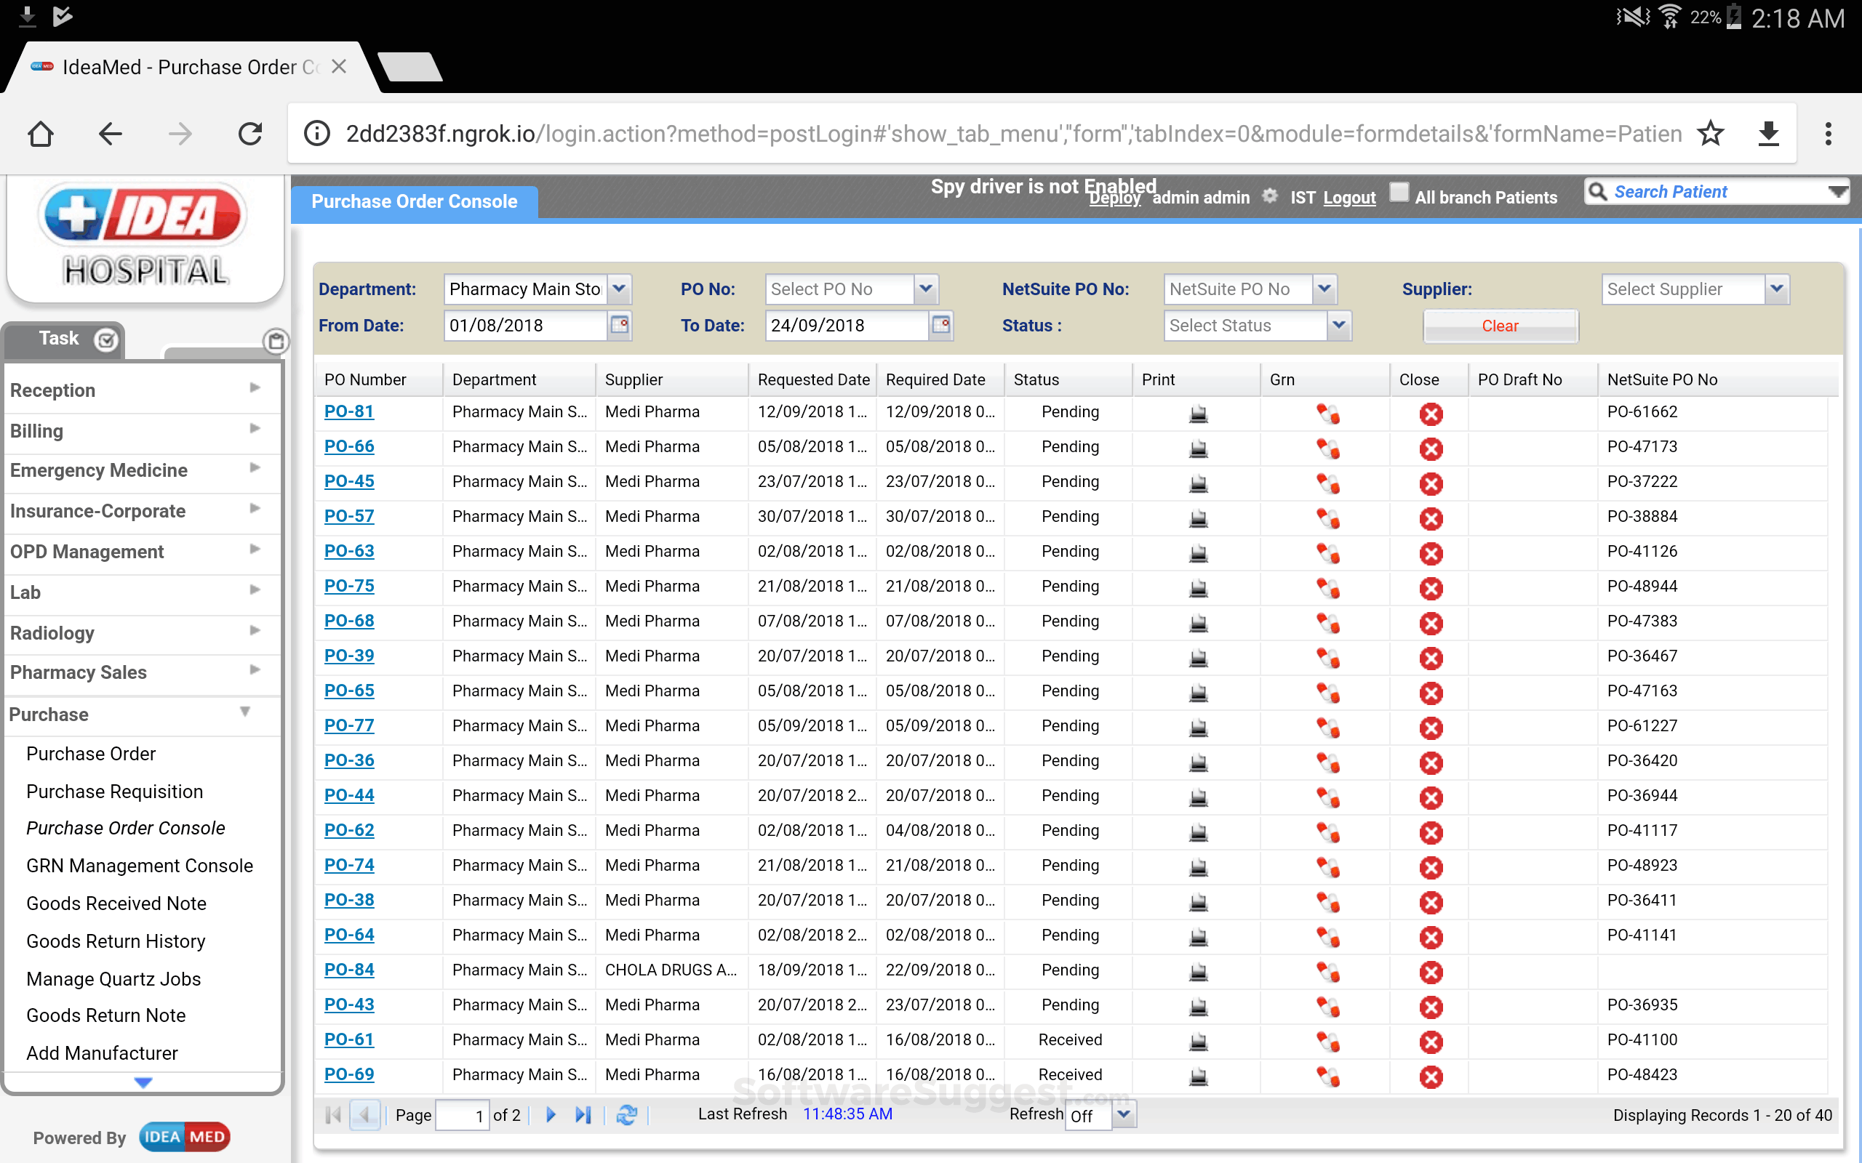Open the Department dropdown
1862x1163 pixels.
620,289
